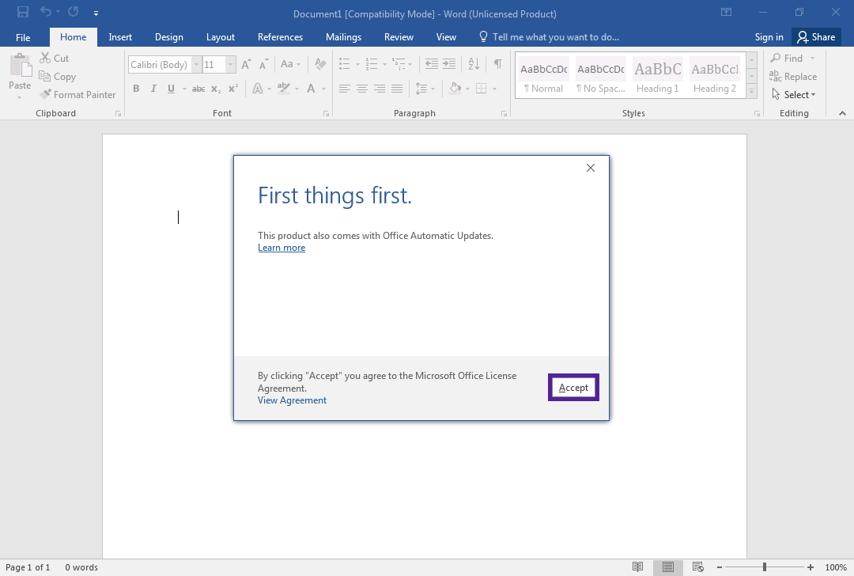The height and width of the screenshot is (576, 854).
Task: Toggle Underline formatting
Action: click(x=171, y=89)
